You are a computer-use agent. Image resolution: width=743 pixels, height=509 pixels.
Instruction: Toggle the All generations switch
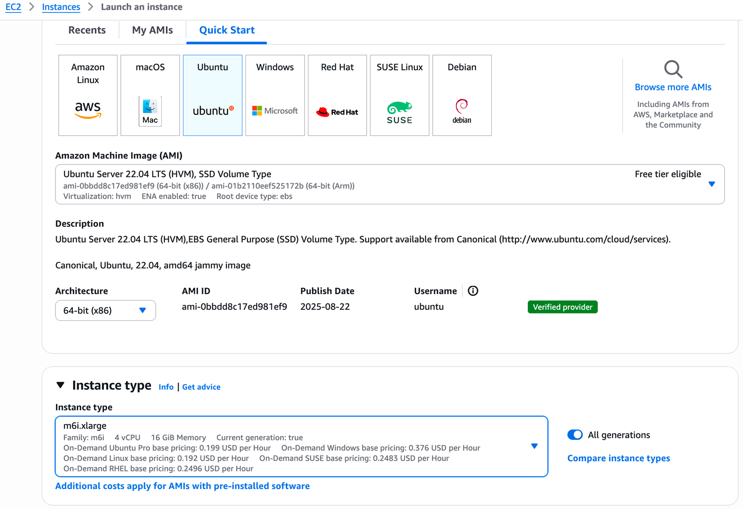(x=575, y=435)
